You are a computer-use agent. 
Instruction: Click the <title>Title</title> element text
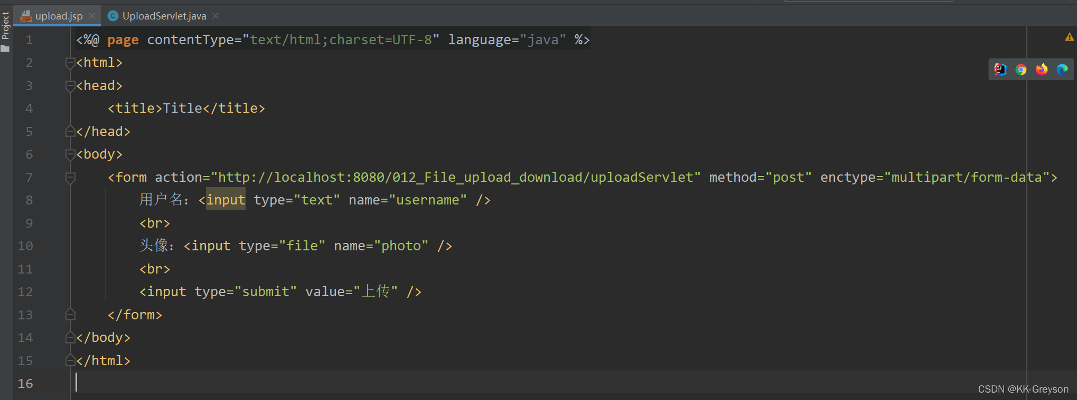pos(186,109)
